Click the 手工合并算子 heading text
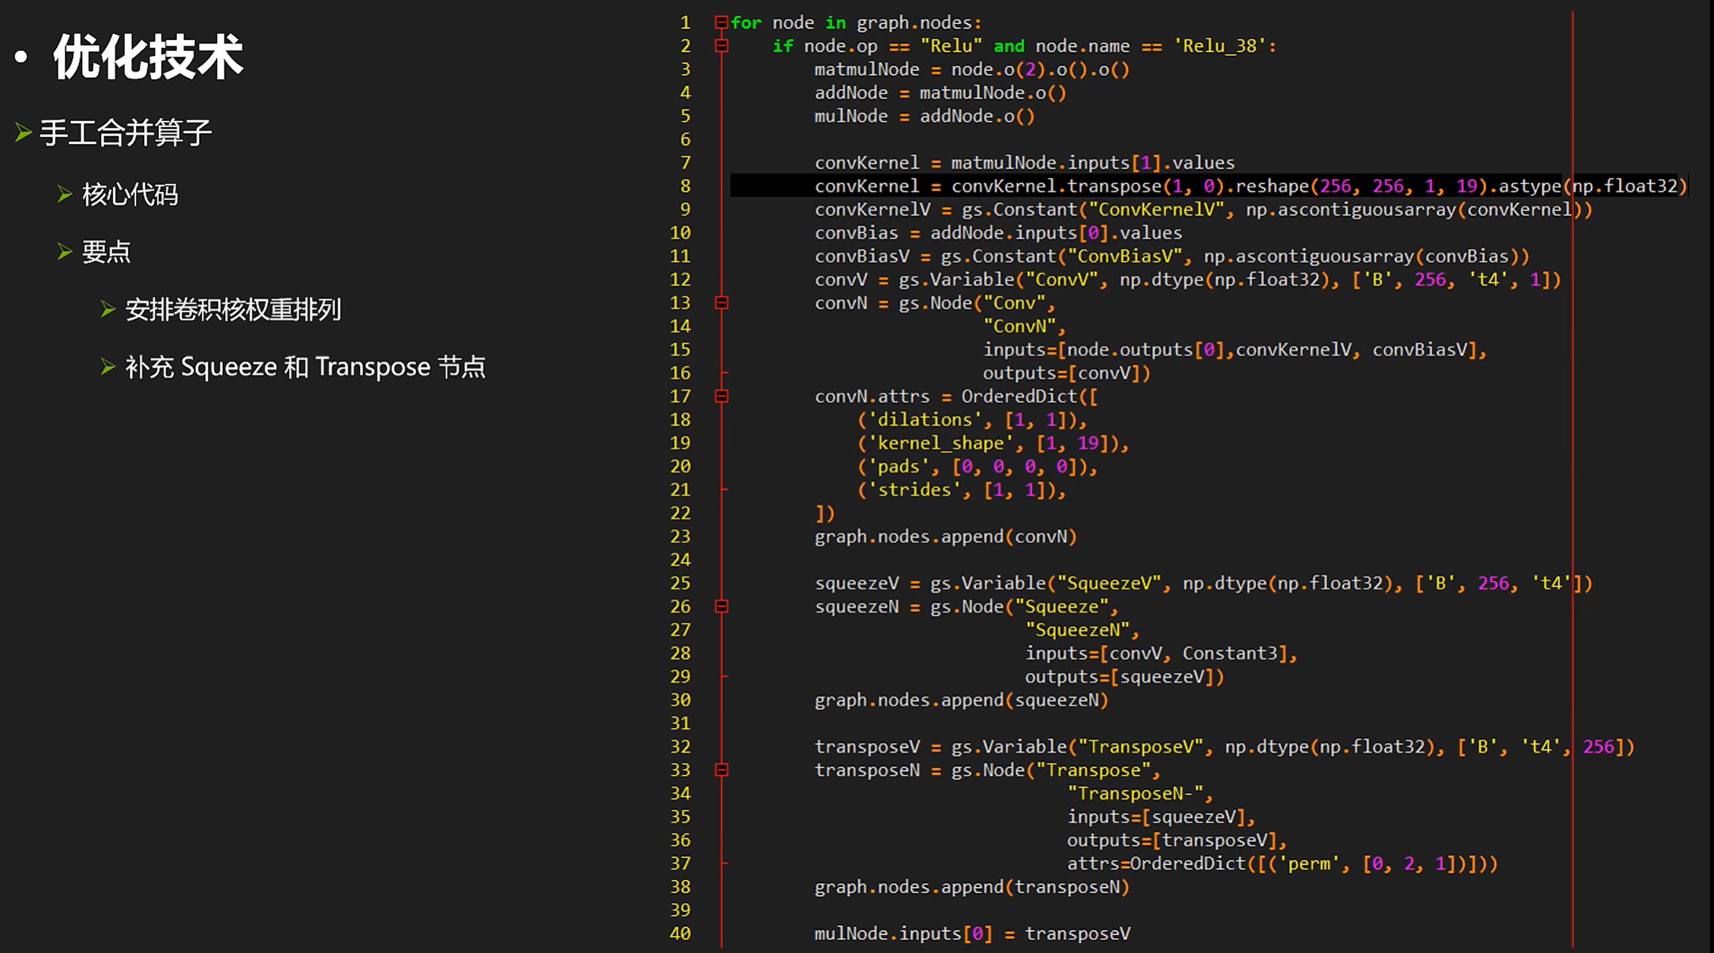 125,132
